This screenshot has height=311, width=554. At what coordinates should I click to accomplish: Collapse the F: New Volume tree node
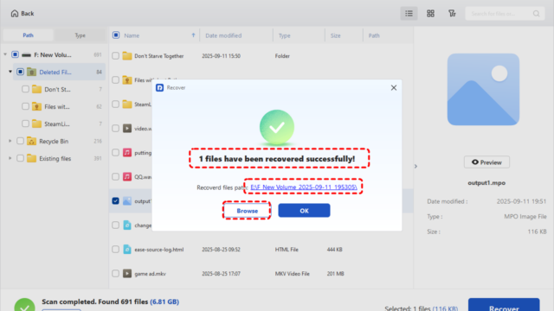tap(5, 54)
